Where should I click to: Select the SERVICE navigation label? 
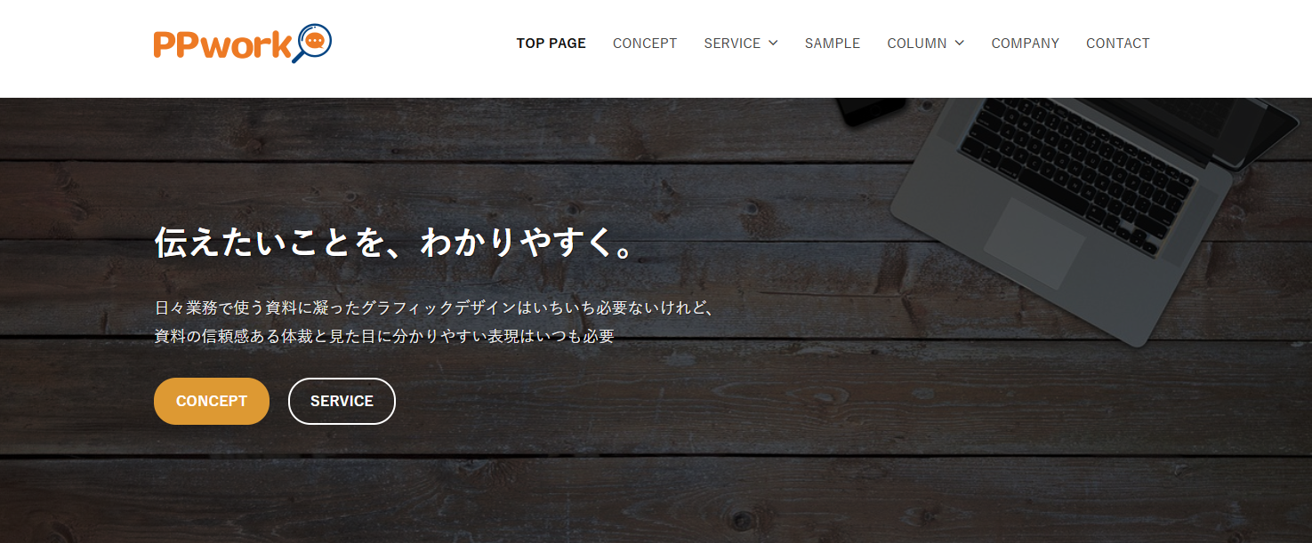tap(732, 44)
